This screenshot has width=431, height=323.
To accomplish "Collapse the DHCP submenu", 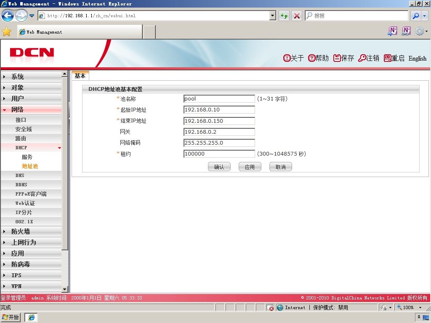I will point(31,148).
